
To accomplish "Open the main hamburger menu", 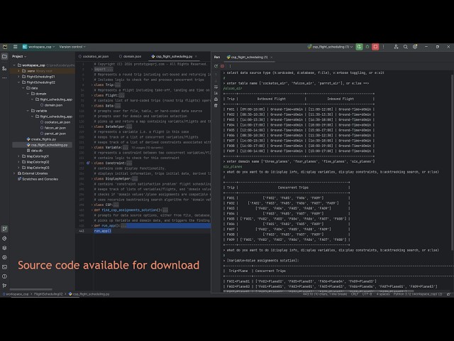I will point(16,47).
